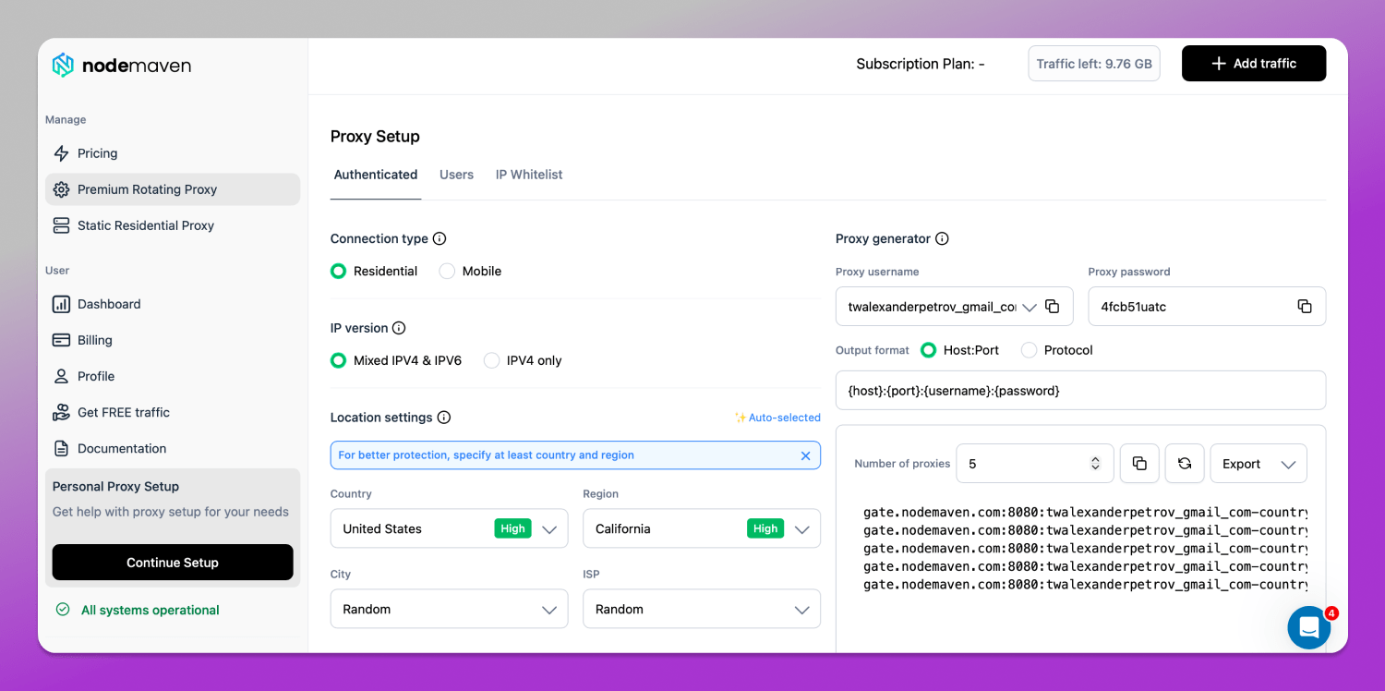This screenshot has width=1385, height=691.
Task: Adjust the number of proxies stepper arrows
Action: coord(1095,464)
